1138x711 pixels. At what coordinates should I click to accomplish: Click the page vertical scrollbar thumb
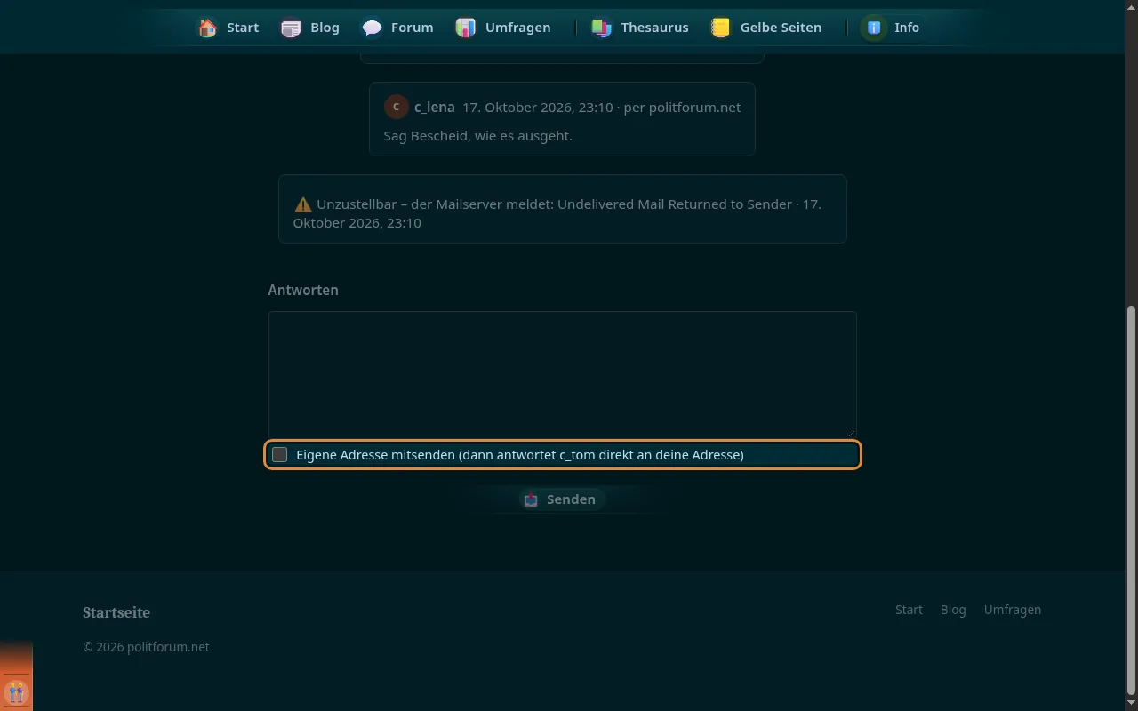[1131, 499]
